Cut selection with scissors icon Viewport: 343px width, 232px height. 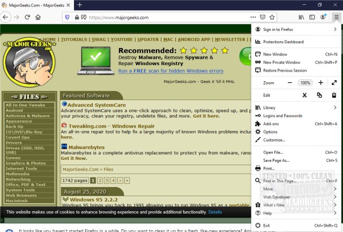(304, 95)
